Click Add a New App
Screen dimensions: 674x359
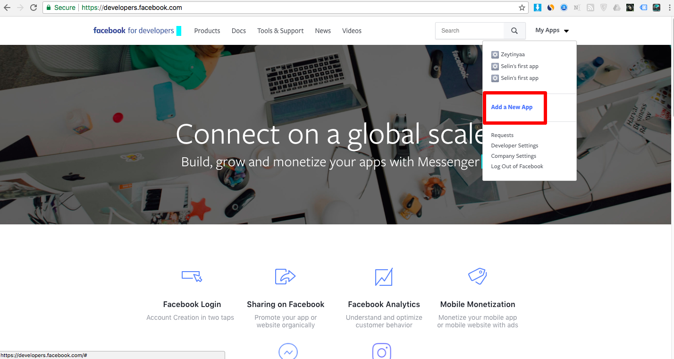512,107
